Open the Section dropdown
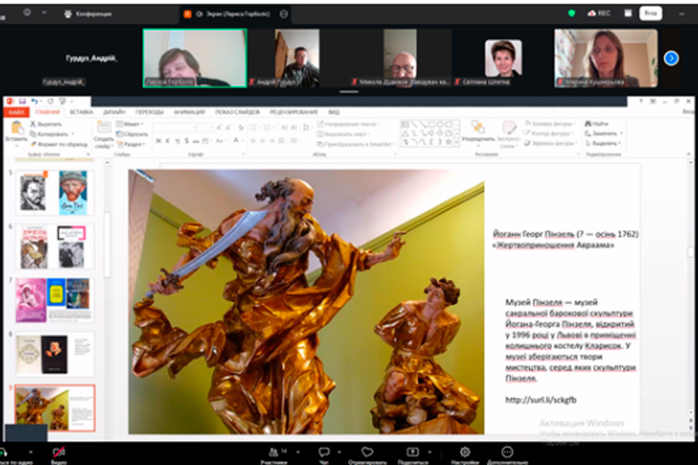Screen dimensions: 698x465 (132, 144)
